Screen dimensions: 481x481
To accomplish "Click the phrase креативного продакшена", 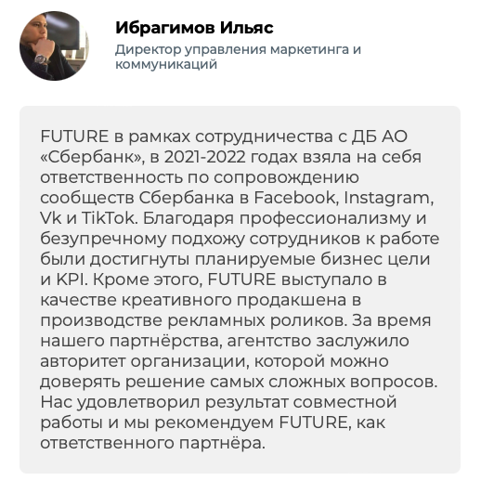I will 234,301.
